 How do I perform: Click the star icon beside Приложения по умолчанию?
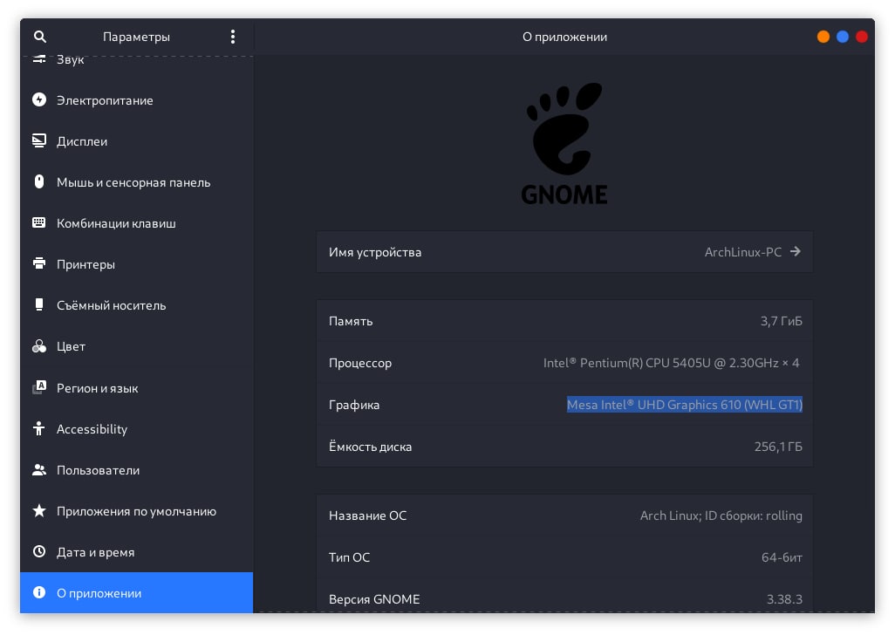38,510
